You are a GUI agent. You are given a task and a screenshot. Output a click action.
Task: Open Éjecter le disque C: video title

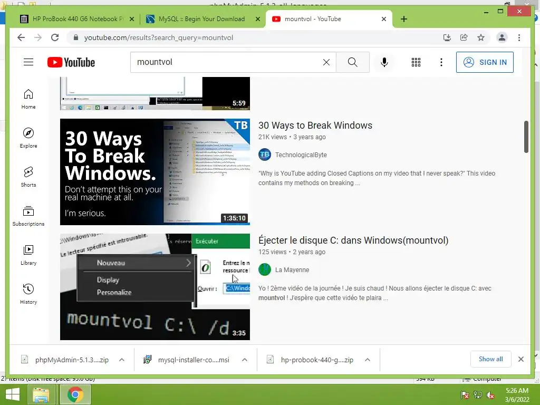tap(353, 240)
